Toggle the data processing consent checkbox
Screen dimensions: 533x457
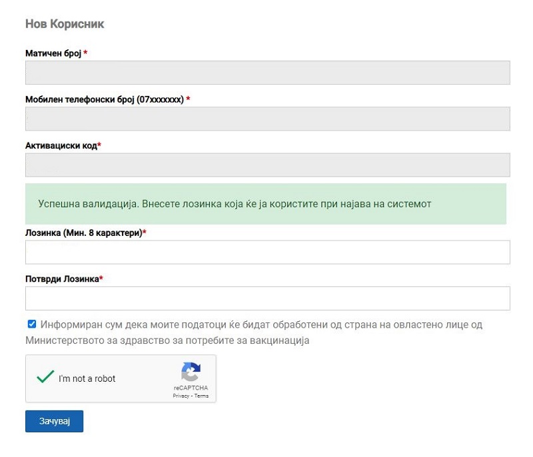tap(32, 324)
